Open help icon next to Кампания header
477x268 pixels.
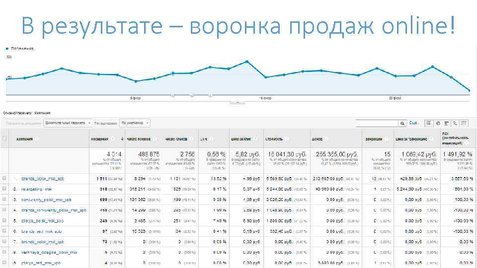[x=36, y=139]
